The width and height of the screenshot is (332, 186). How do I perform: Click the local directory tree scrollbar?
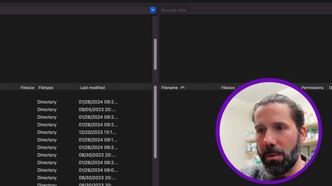click(x=155, y=54)
